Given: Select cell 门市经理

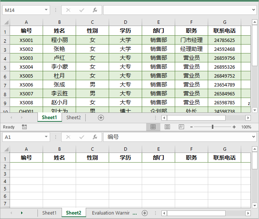Looking at the screenshot, I should (x=191, y=40).
